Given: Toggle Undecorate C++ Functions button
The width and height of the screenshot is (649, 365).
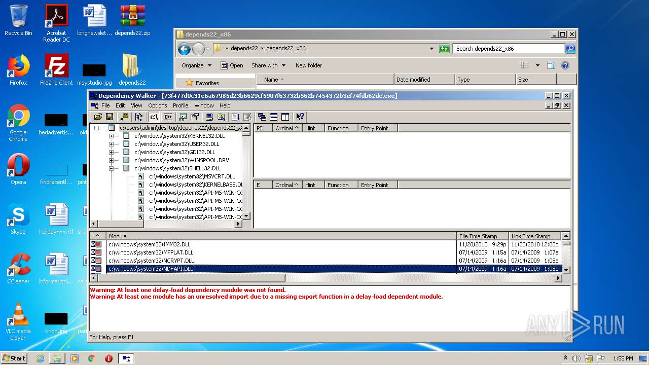Looking at the screenshot, I should coord(168,117).
